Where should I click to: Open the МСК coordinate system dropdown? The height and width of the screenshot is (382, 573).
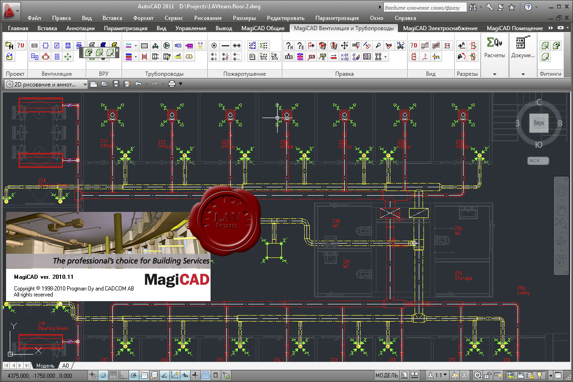point(538,161)
